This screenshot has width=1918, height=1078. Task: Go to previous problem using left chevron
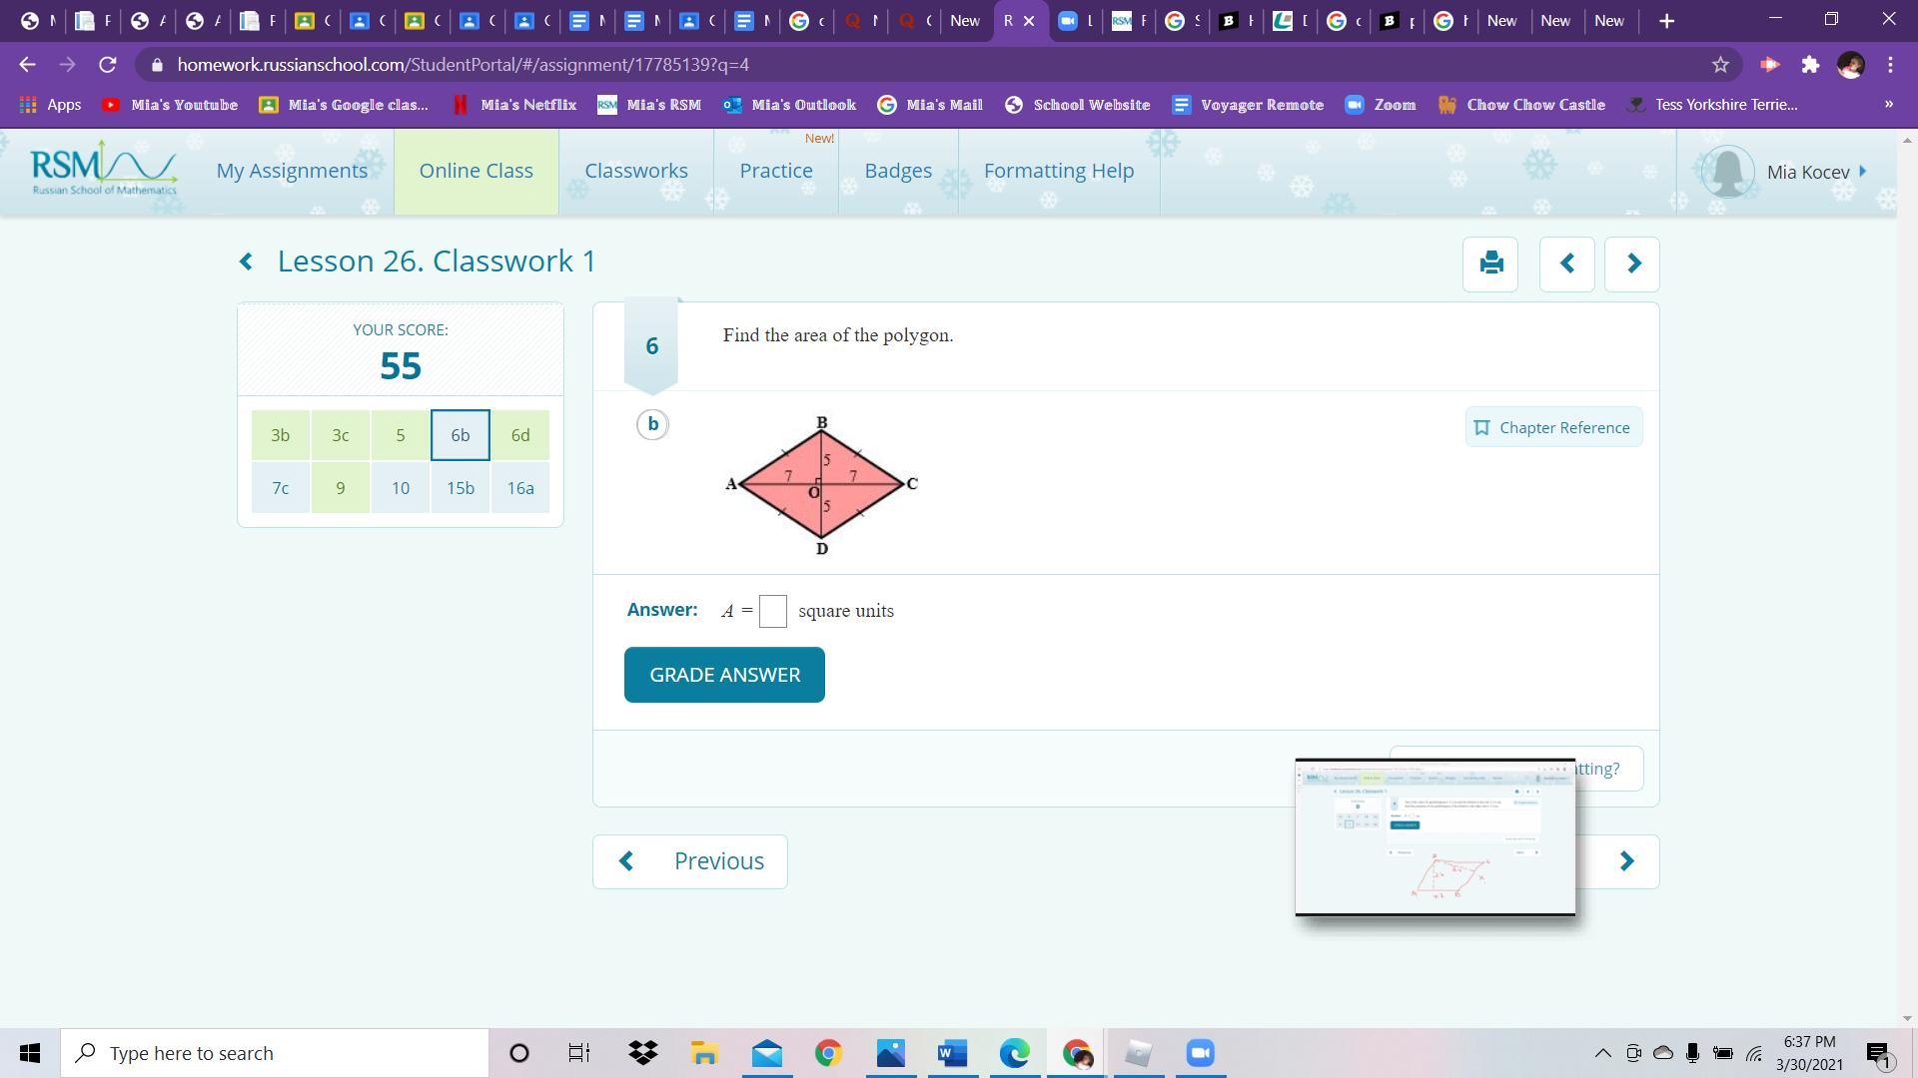1566,264
